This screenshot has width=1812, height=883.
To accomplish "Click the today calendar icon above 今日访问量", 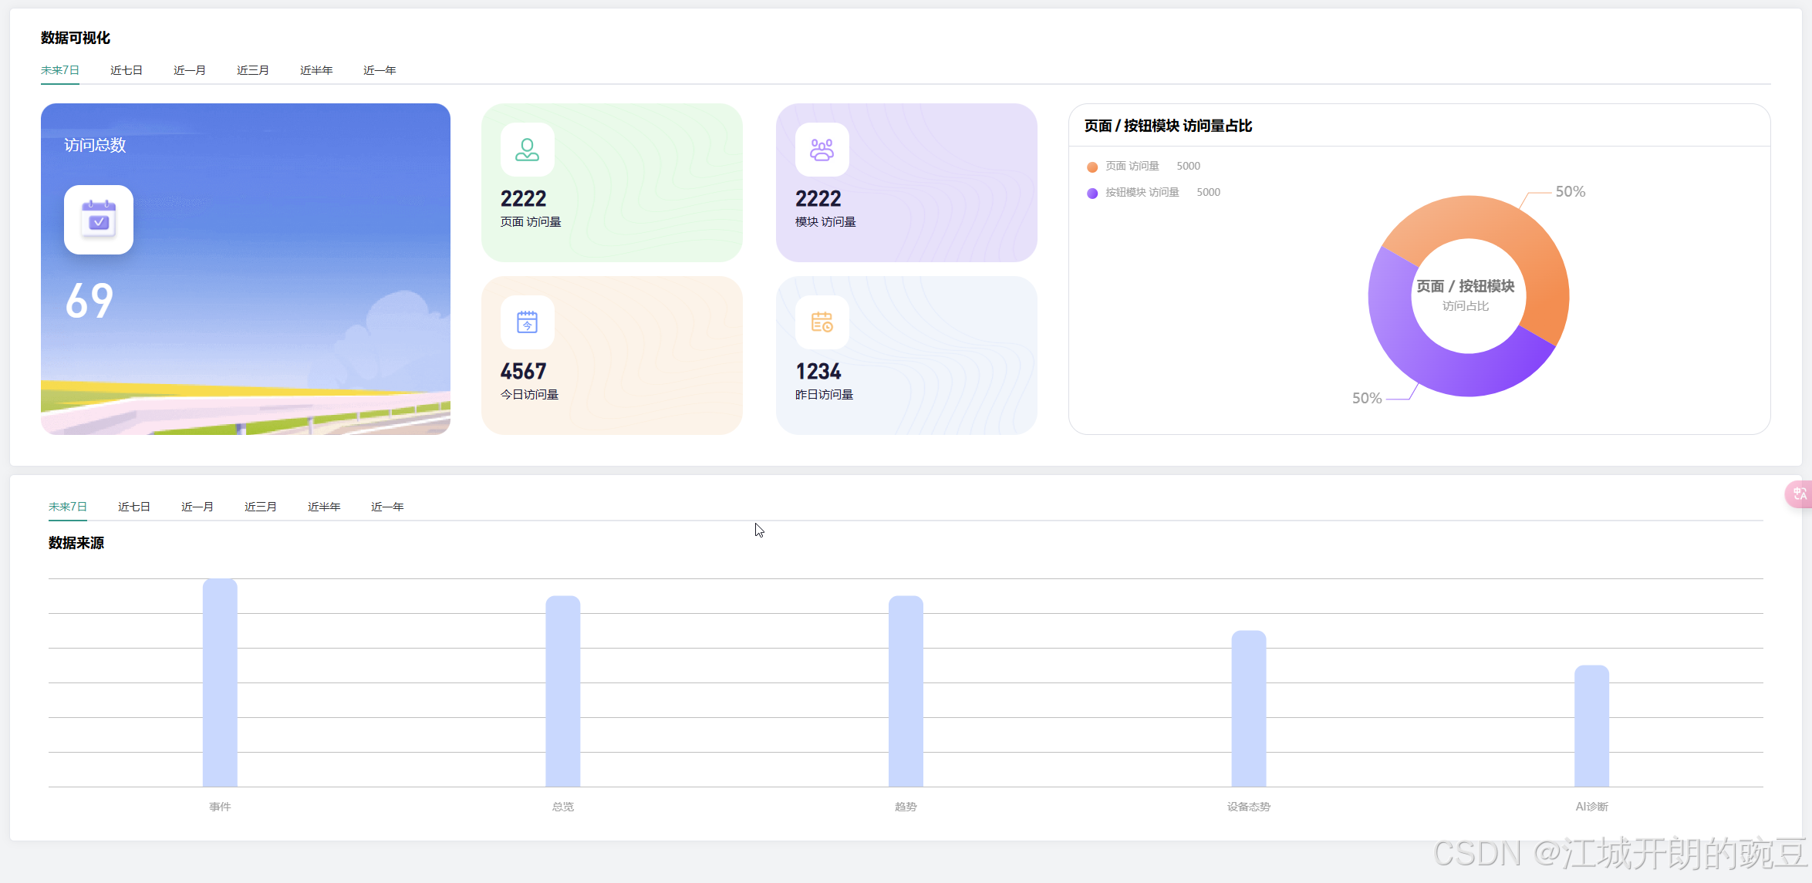I will click(527, 322).
